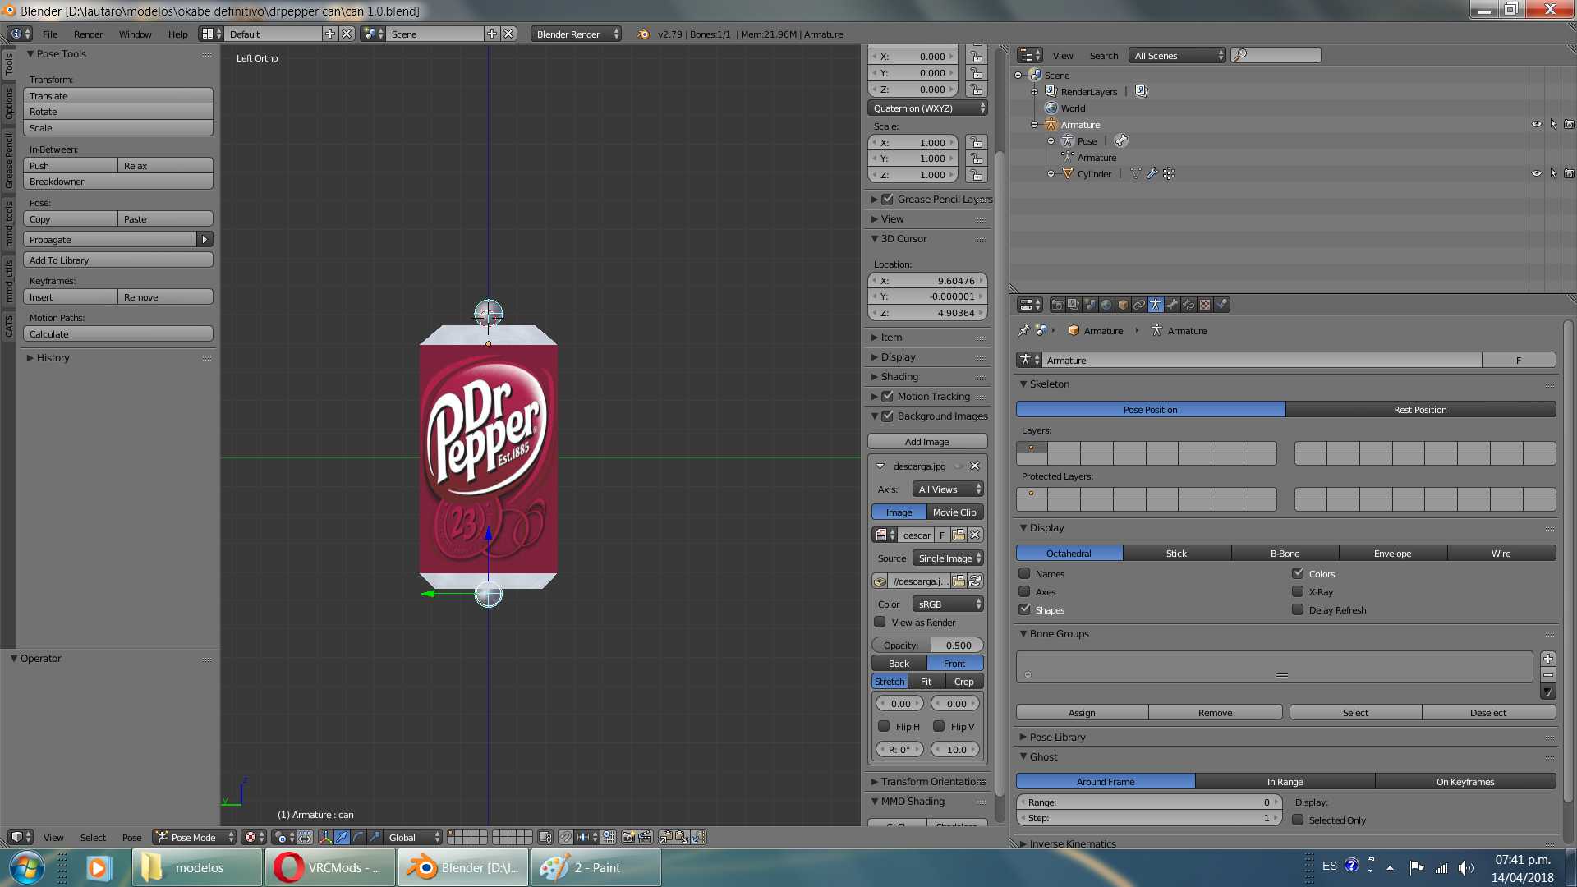Screen dimensions: 1577x887
Task: Open Object Constraints tab (chain link icon)
Action: point(1139,305)
